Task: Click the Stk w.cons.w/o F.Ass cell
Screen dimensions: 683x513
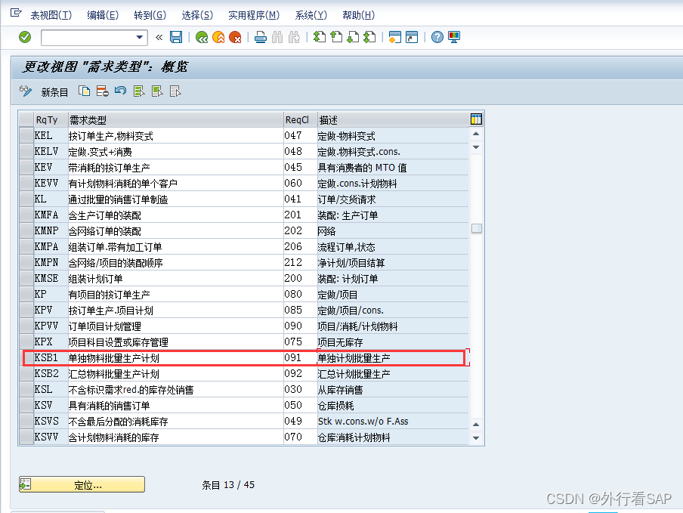Action: 393,421
